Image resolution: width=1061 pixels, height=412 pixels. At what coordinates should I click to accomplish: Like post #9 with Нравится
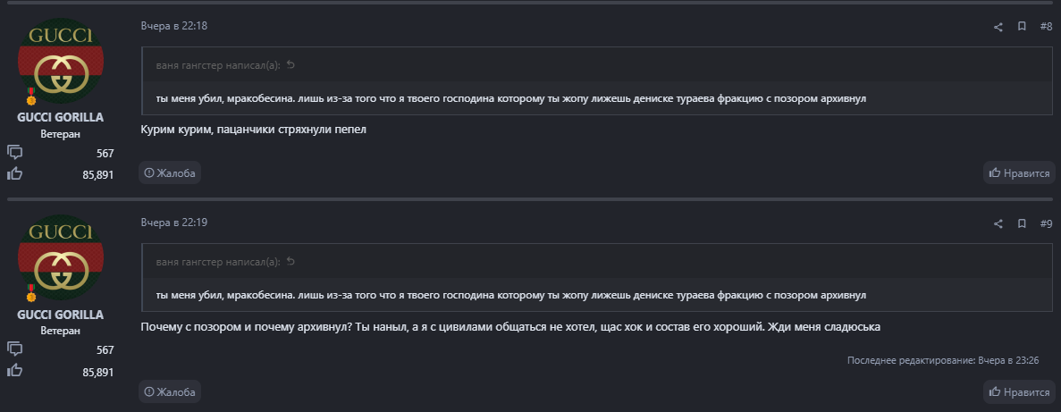point(1019,391)
